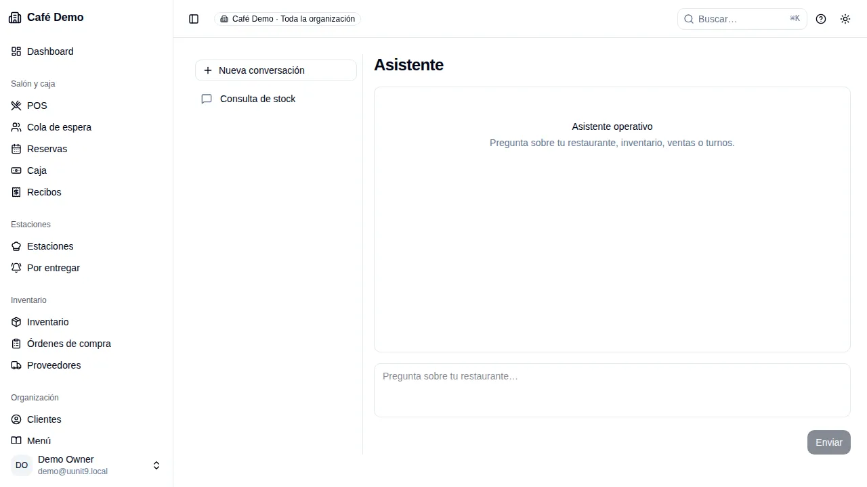
Task: Navigate to Reservas
Action: pos(87,149)
